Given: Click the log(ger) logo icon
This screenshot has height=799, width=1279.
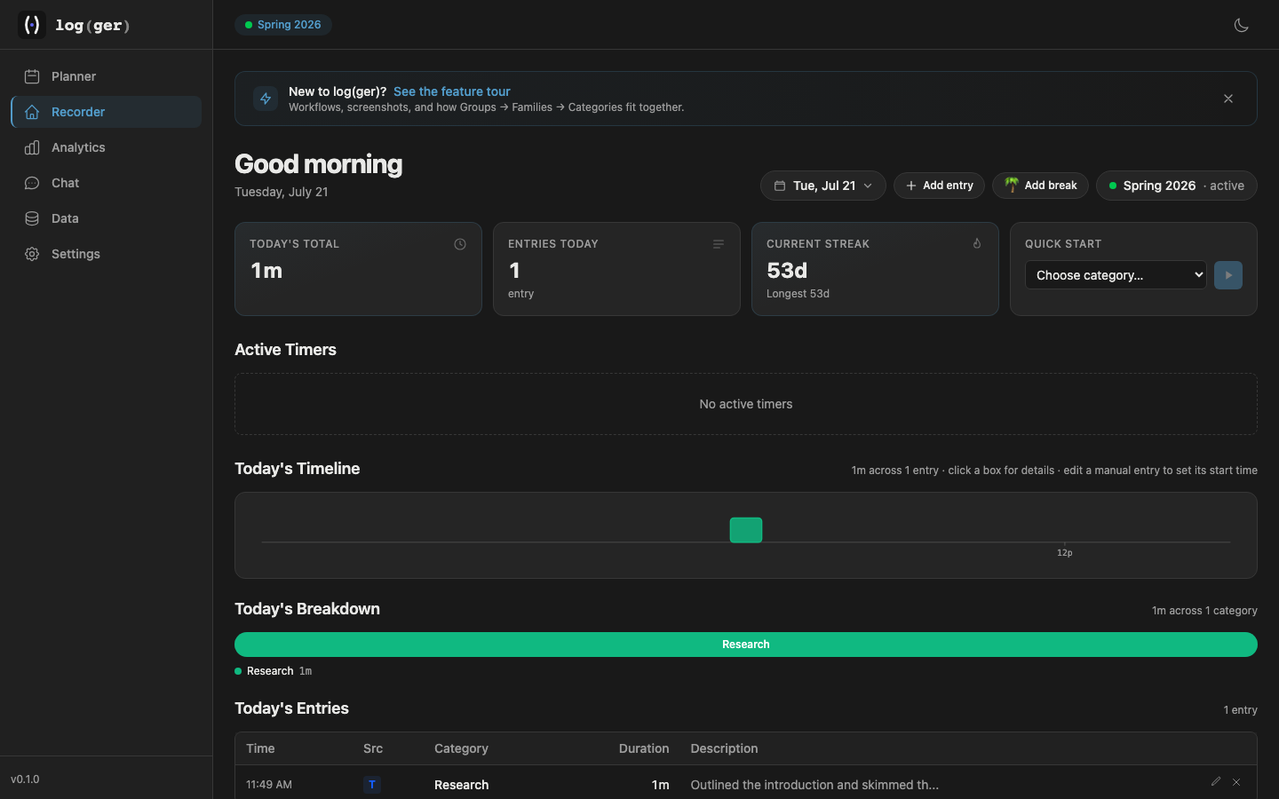Looking at the screenshot, I should point(32,25).
